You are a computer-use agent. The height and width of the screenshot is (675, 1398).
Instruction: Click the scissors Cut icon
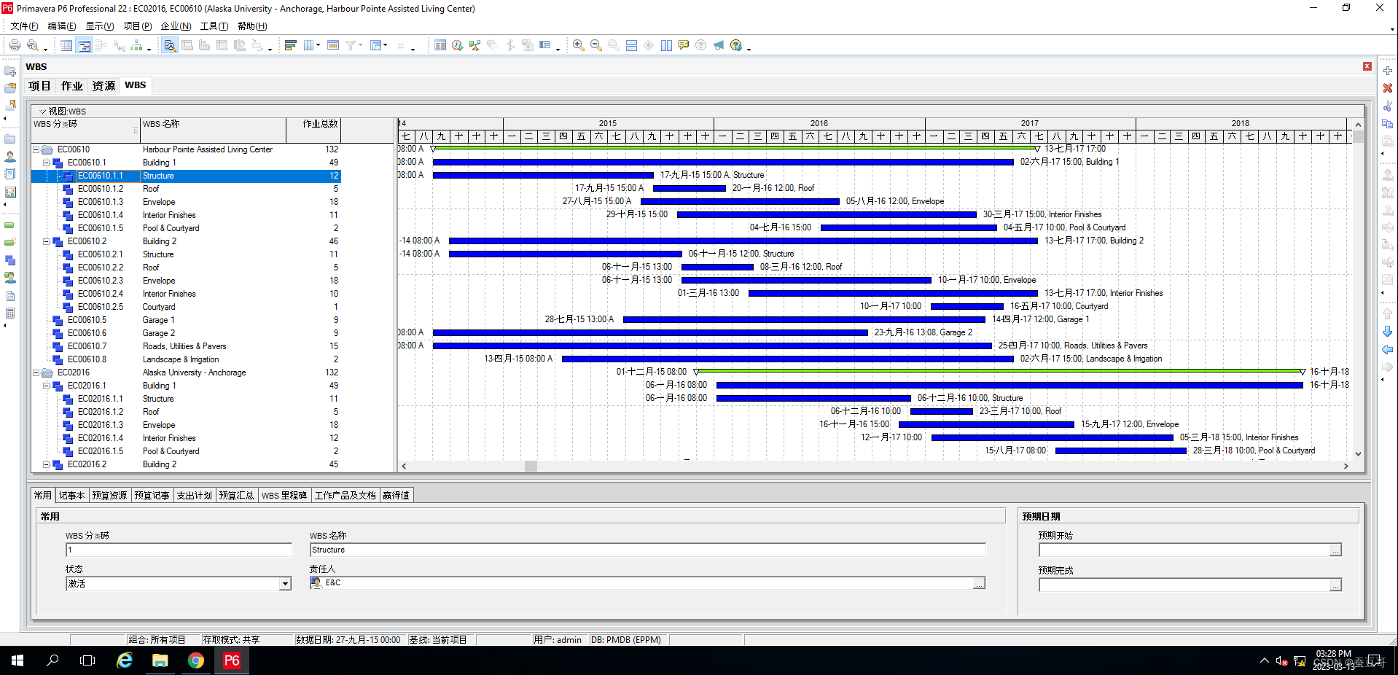1388,106
